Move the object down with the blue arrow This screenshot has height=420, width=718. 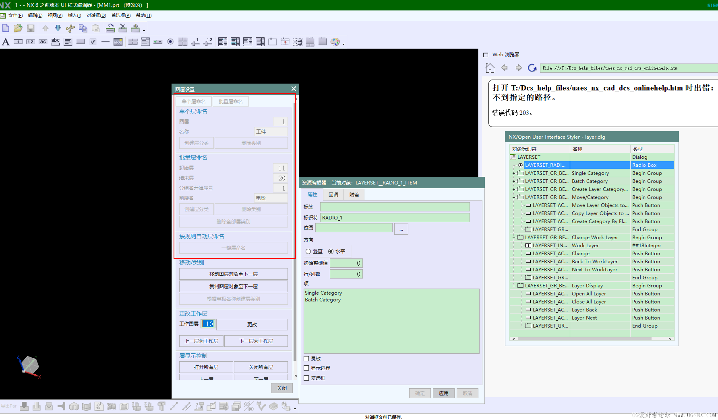58,28
